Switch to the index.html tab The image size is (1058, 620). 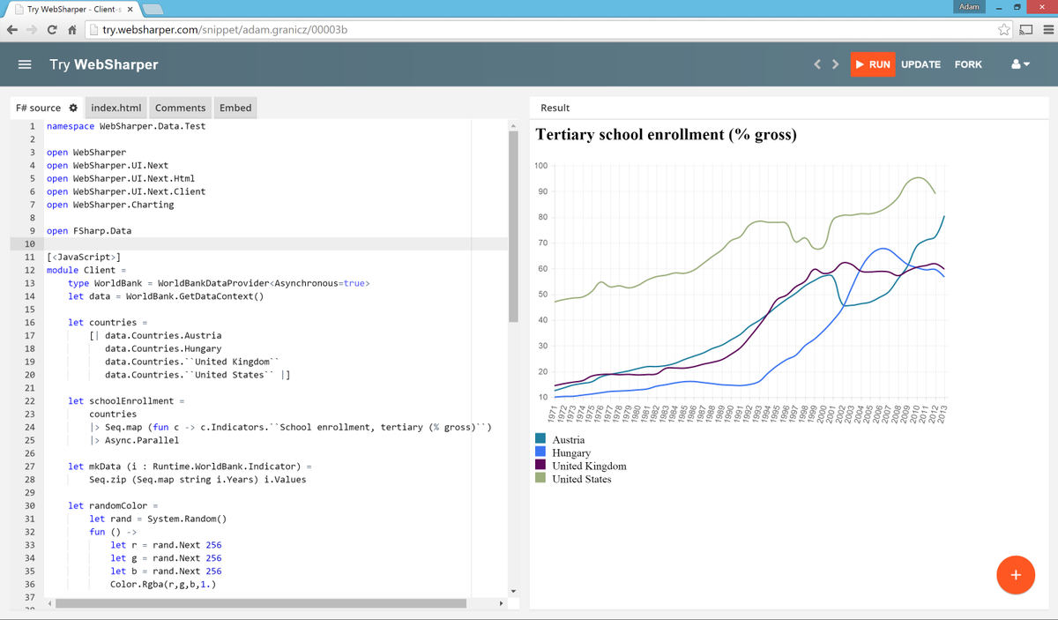click(x=116, y=108)
